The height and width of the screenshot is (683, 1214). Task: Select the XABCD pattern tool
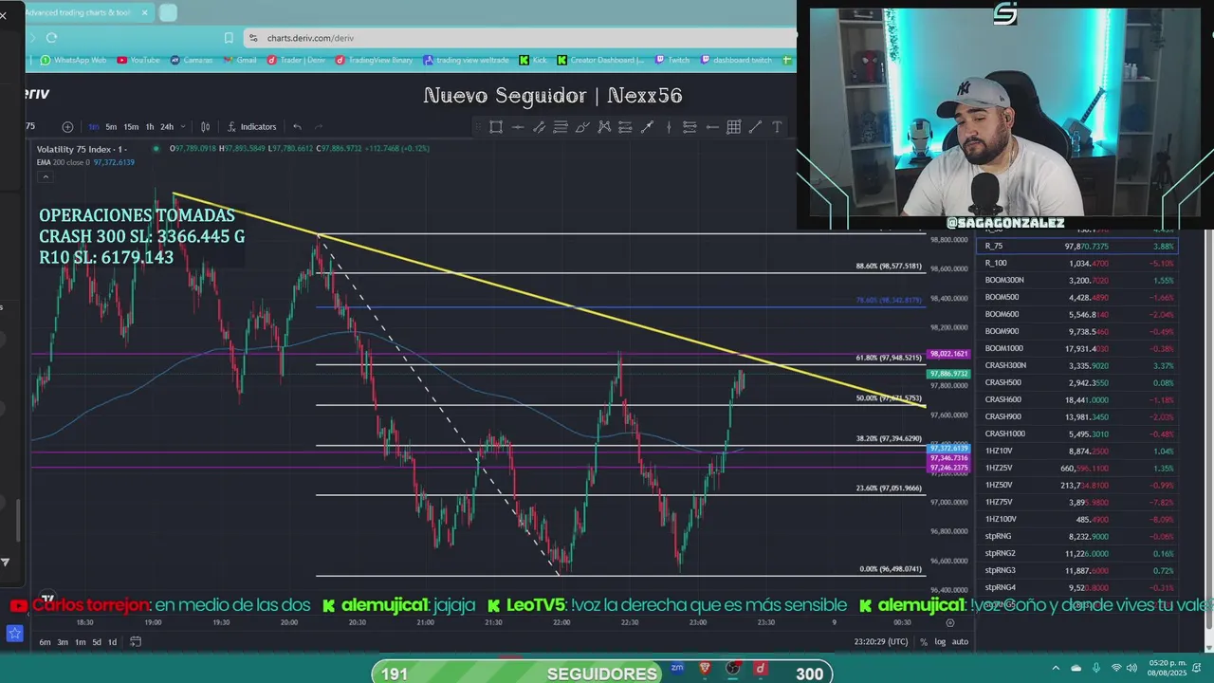coord(604,126)
